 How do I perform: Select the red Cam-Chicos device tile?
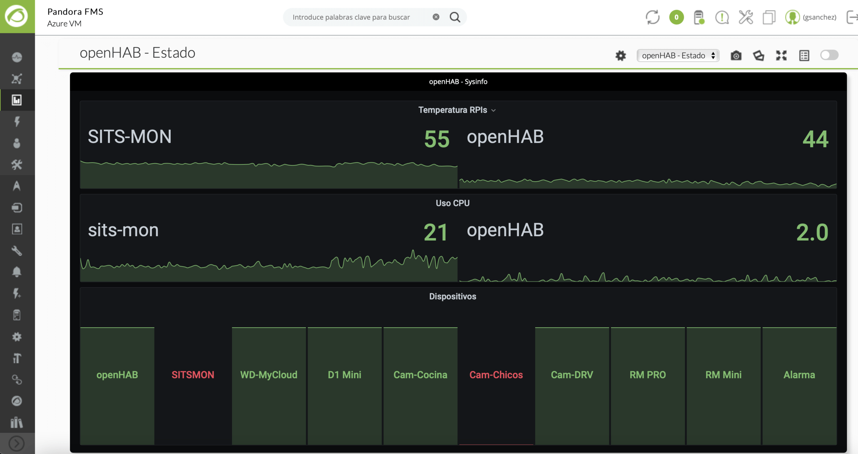496,386
